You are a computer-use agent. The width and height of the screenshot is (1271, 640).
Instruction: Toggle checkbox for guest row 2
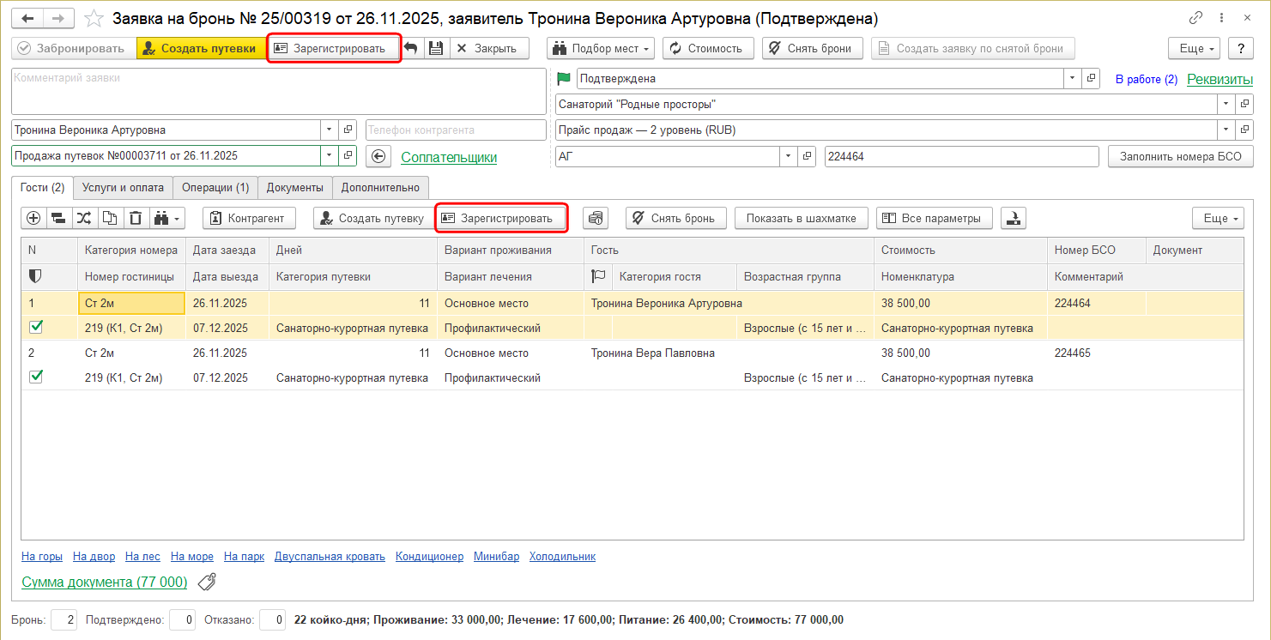point(36,377)
